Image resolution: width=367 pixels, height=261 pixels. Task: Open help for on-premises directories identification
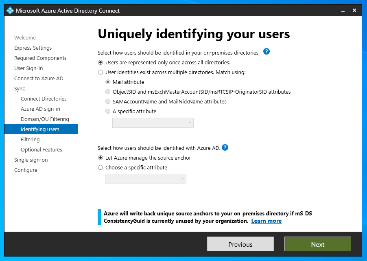click(x=267, y=52)
